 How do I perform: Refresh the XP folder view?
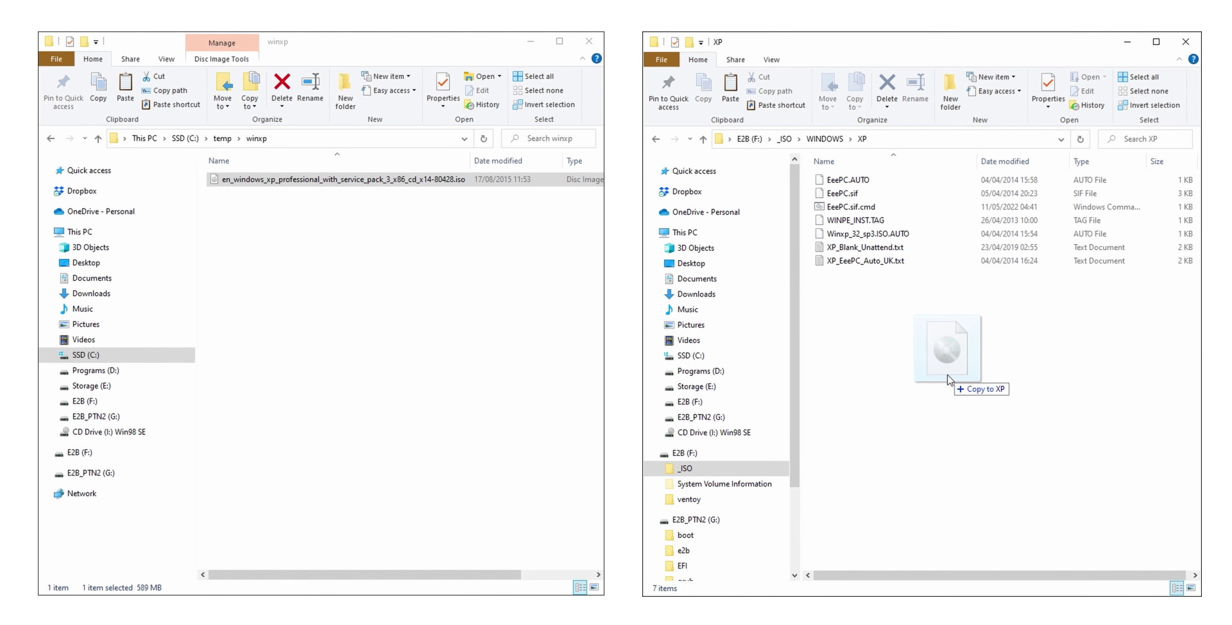tap(1081, 138)
